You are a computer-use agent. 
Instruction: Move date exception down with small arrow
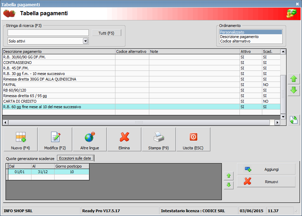click(229, 185)
